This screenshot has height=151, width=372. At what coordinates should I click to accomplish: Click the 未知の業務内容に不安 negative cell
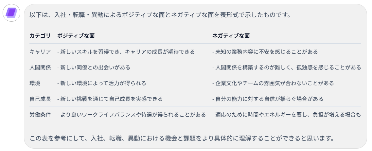pyautogui.click(x=265, y=51)
